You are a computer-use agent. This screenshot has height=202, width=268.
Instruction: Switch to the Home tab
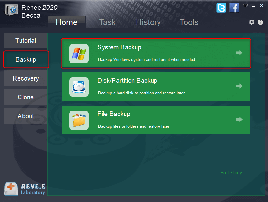tap(67, 22)
